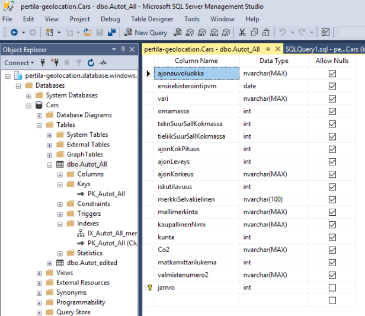This screenshot has width=365, height=316.
Task: Click the Paste clipboard icon
Action: [x=266, y=33]
